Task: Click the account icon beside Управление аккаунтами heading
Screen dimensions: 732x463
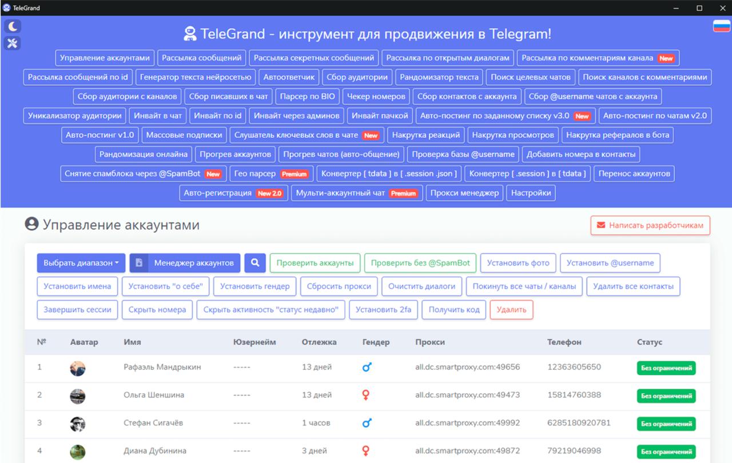Action: click(x=31, y=224)
